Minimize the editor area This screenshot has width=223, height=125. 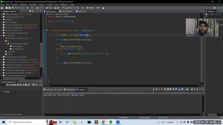click(x=200, y=11)
